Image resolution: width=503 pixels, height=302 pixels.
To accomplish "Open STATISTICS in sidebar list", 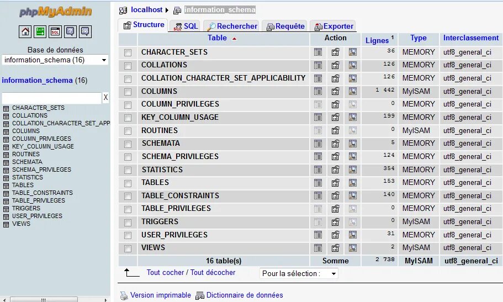I will click(x=28, y=177).
